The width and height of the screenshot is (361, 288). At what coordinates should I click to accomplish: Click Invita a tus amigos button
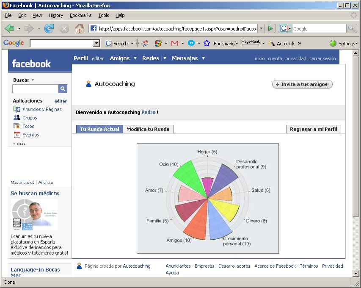point(302,84)
